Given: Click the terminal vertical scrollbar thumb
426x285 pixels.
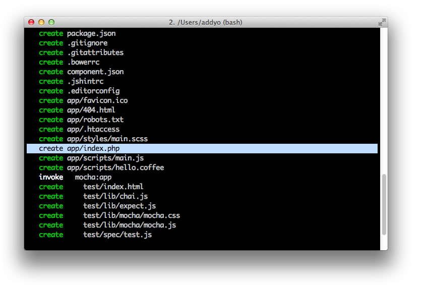Looking at the screenshot, I should pos(384,204).
